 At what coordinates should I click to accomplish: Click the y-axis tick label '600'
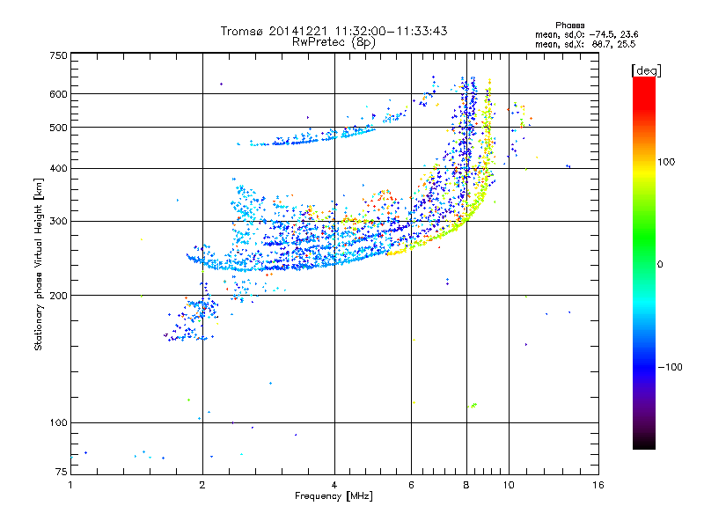pyautogui.click(x=58, y=94)
